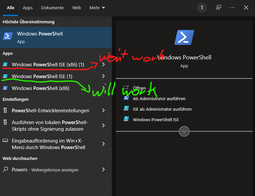255x196 pixels.
Task: Open the Windows PowerShell top match
Action: click(56, 37)
